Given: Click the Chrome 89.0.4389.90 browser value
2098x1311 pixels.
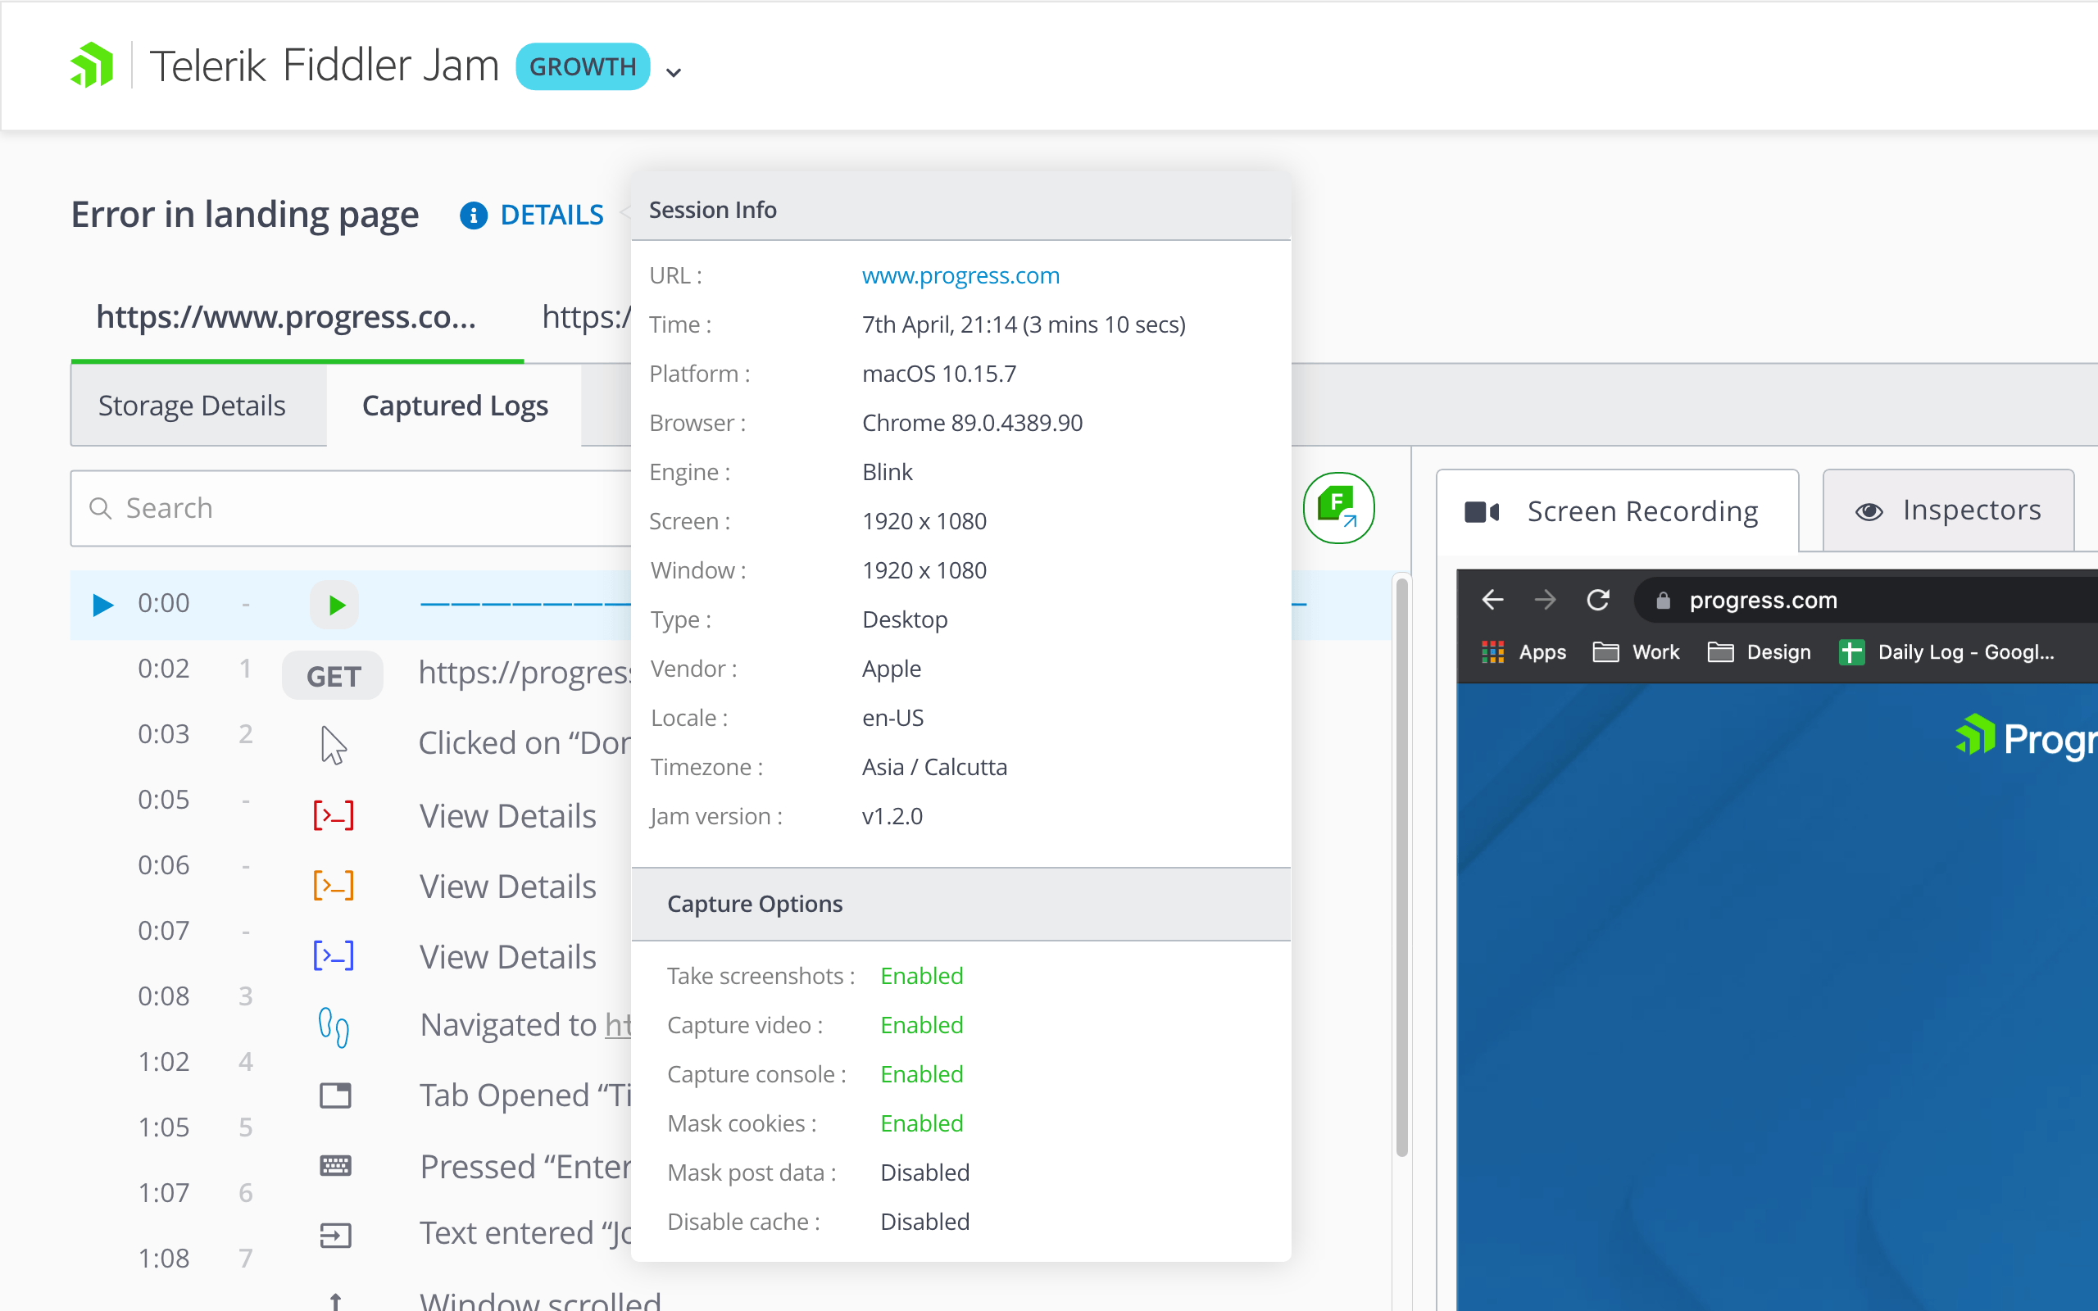Looking at the screenshot, I should click(x=972, y=422).
